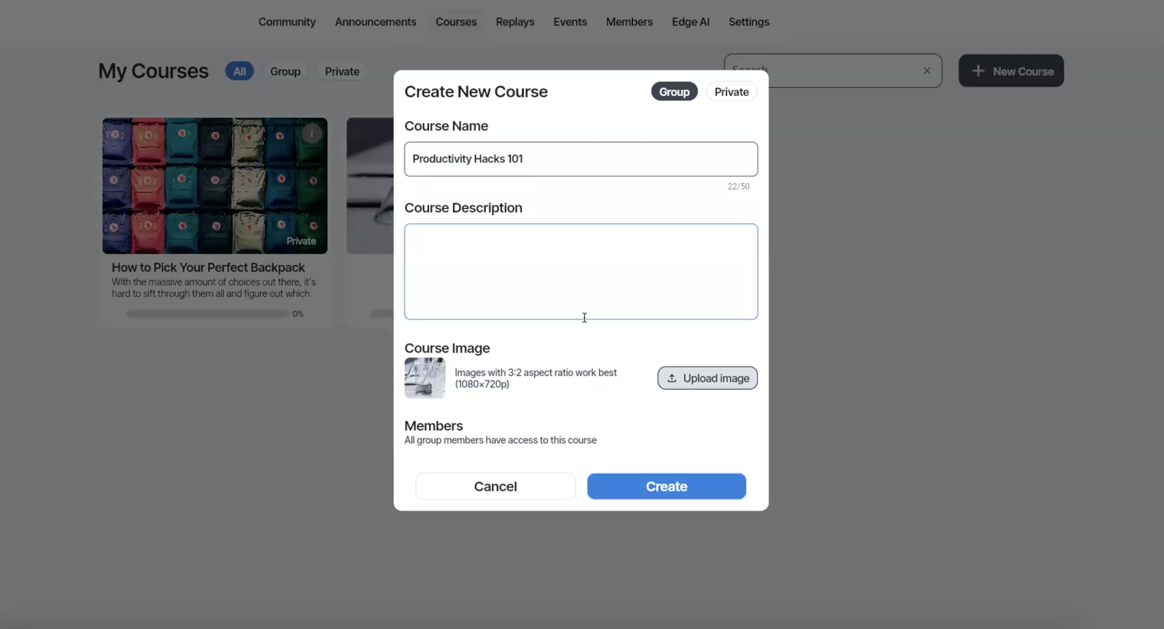This screenshot has height=629, width=1164.
Task: Click the upload arrow icon in Upload image
Action: (671, 378)
